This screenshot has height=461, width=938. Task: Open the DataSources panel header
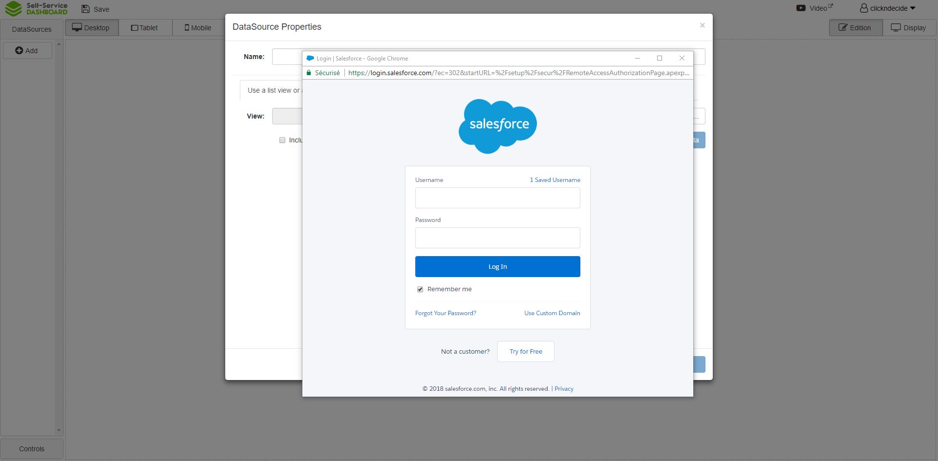32,29
